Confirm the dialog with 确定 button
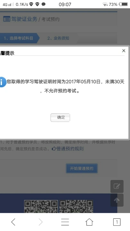This screenshot has height=231, width=130. [x=60, y=117]
